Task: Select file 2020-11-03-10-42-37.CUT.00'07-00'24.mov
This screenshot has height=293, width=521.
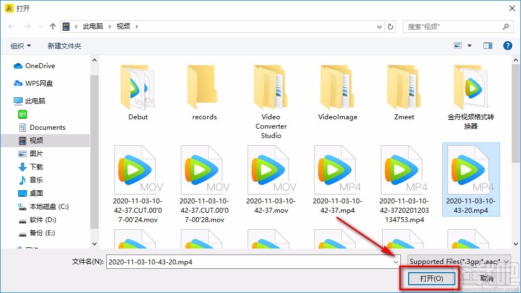Action: [138, 184]
